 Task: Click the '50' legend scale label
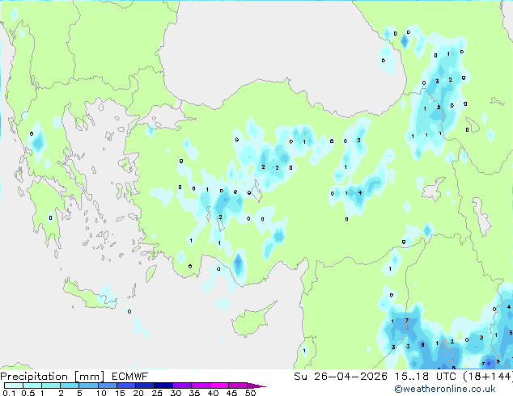click(x=250, y=393)
